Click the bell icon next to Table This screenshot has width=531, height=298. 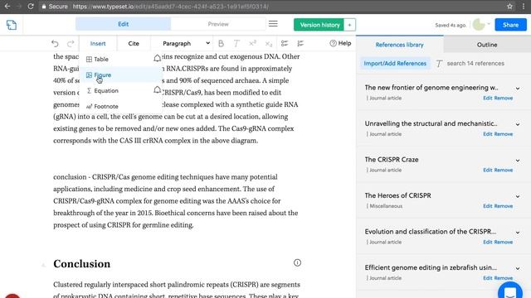pos(157,58)
